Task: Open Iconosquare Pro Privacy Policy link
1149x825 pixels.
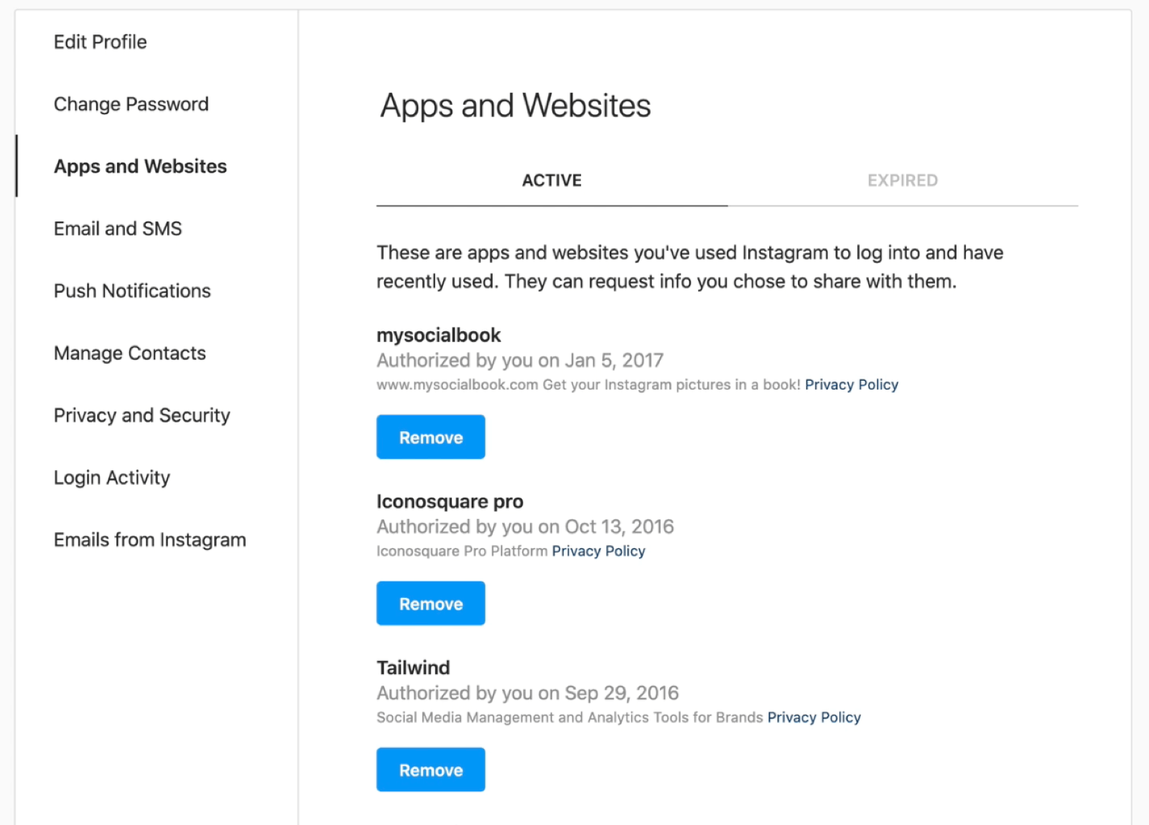Action: pyautogui.click(x=599, y=551)
